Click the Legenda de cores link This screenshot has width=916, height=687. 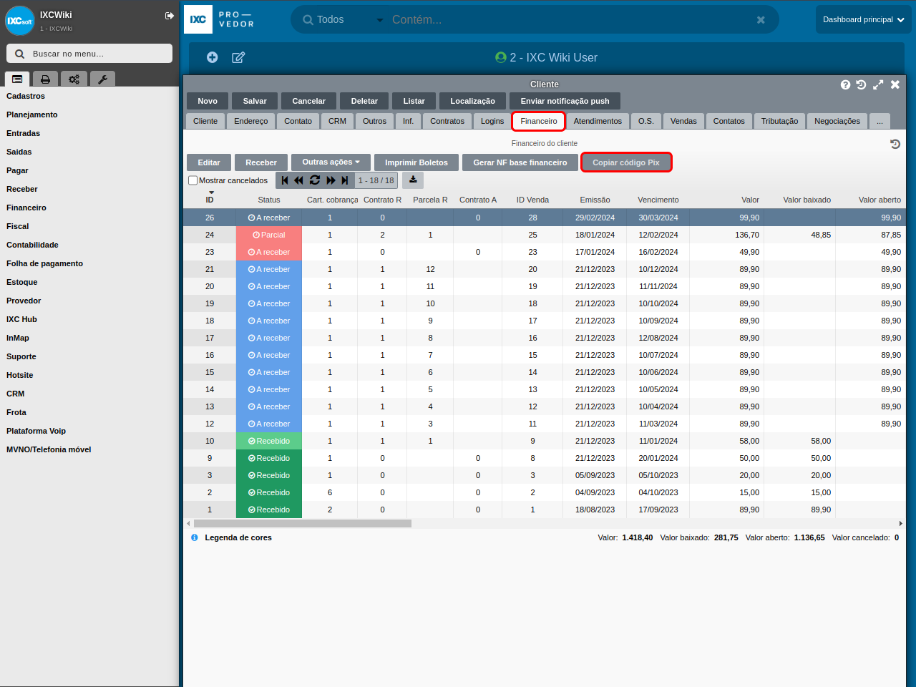click(238, 537)
